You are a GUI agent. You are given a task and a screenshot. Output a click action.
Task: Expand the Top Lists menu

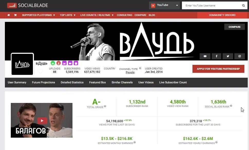click(x=68, y=15)
